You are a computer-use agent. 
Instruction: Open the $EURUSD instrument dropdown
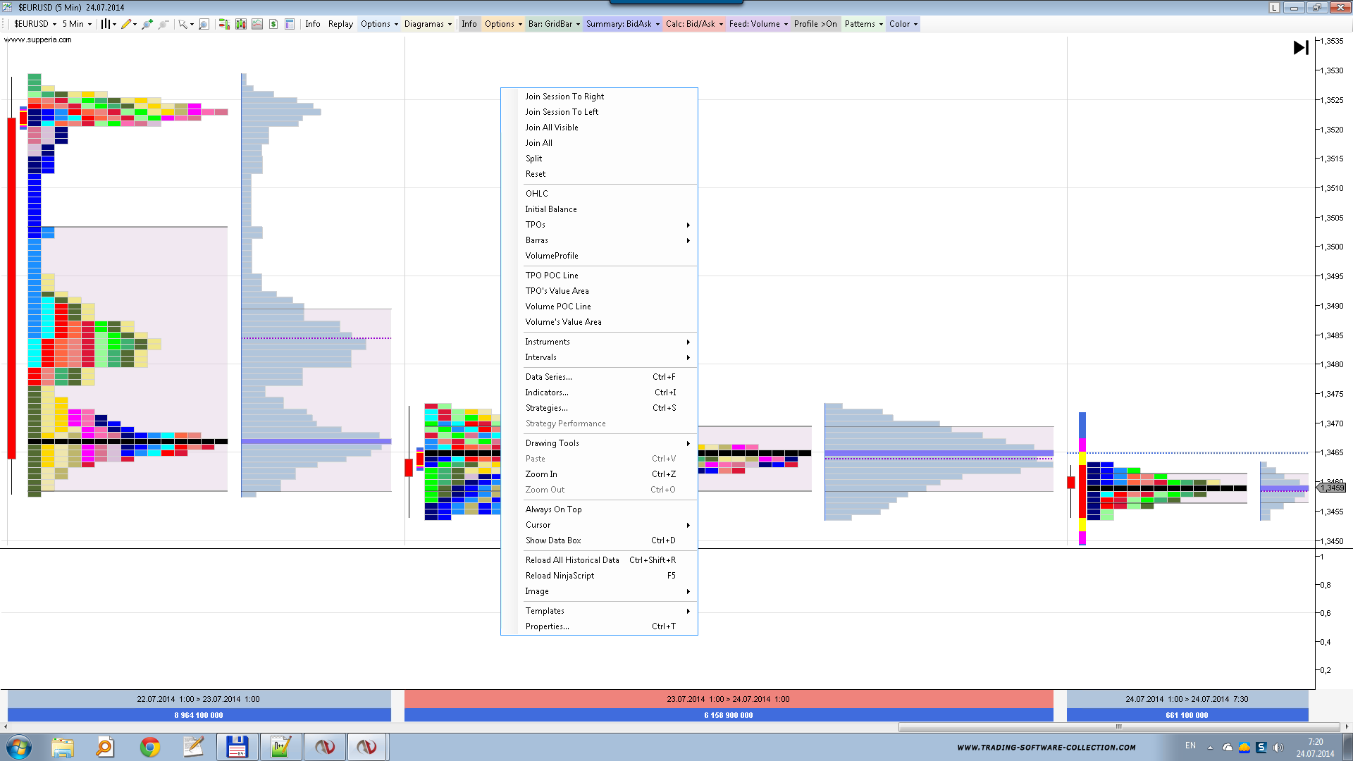tap(35, 24)
